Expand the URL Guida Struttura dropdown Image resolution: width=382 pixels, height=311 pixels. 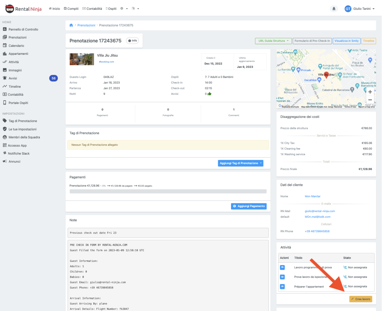(273, 41)
